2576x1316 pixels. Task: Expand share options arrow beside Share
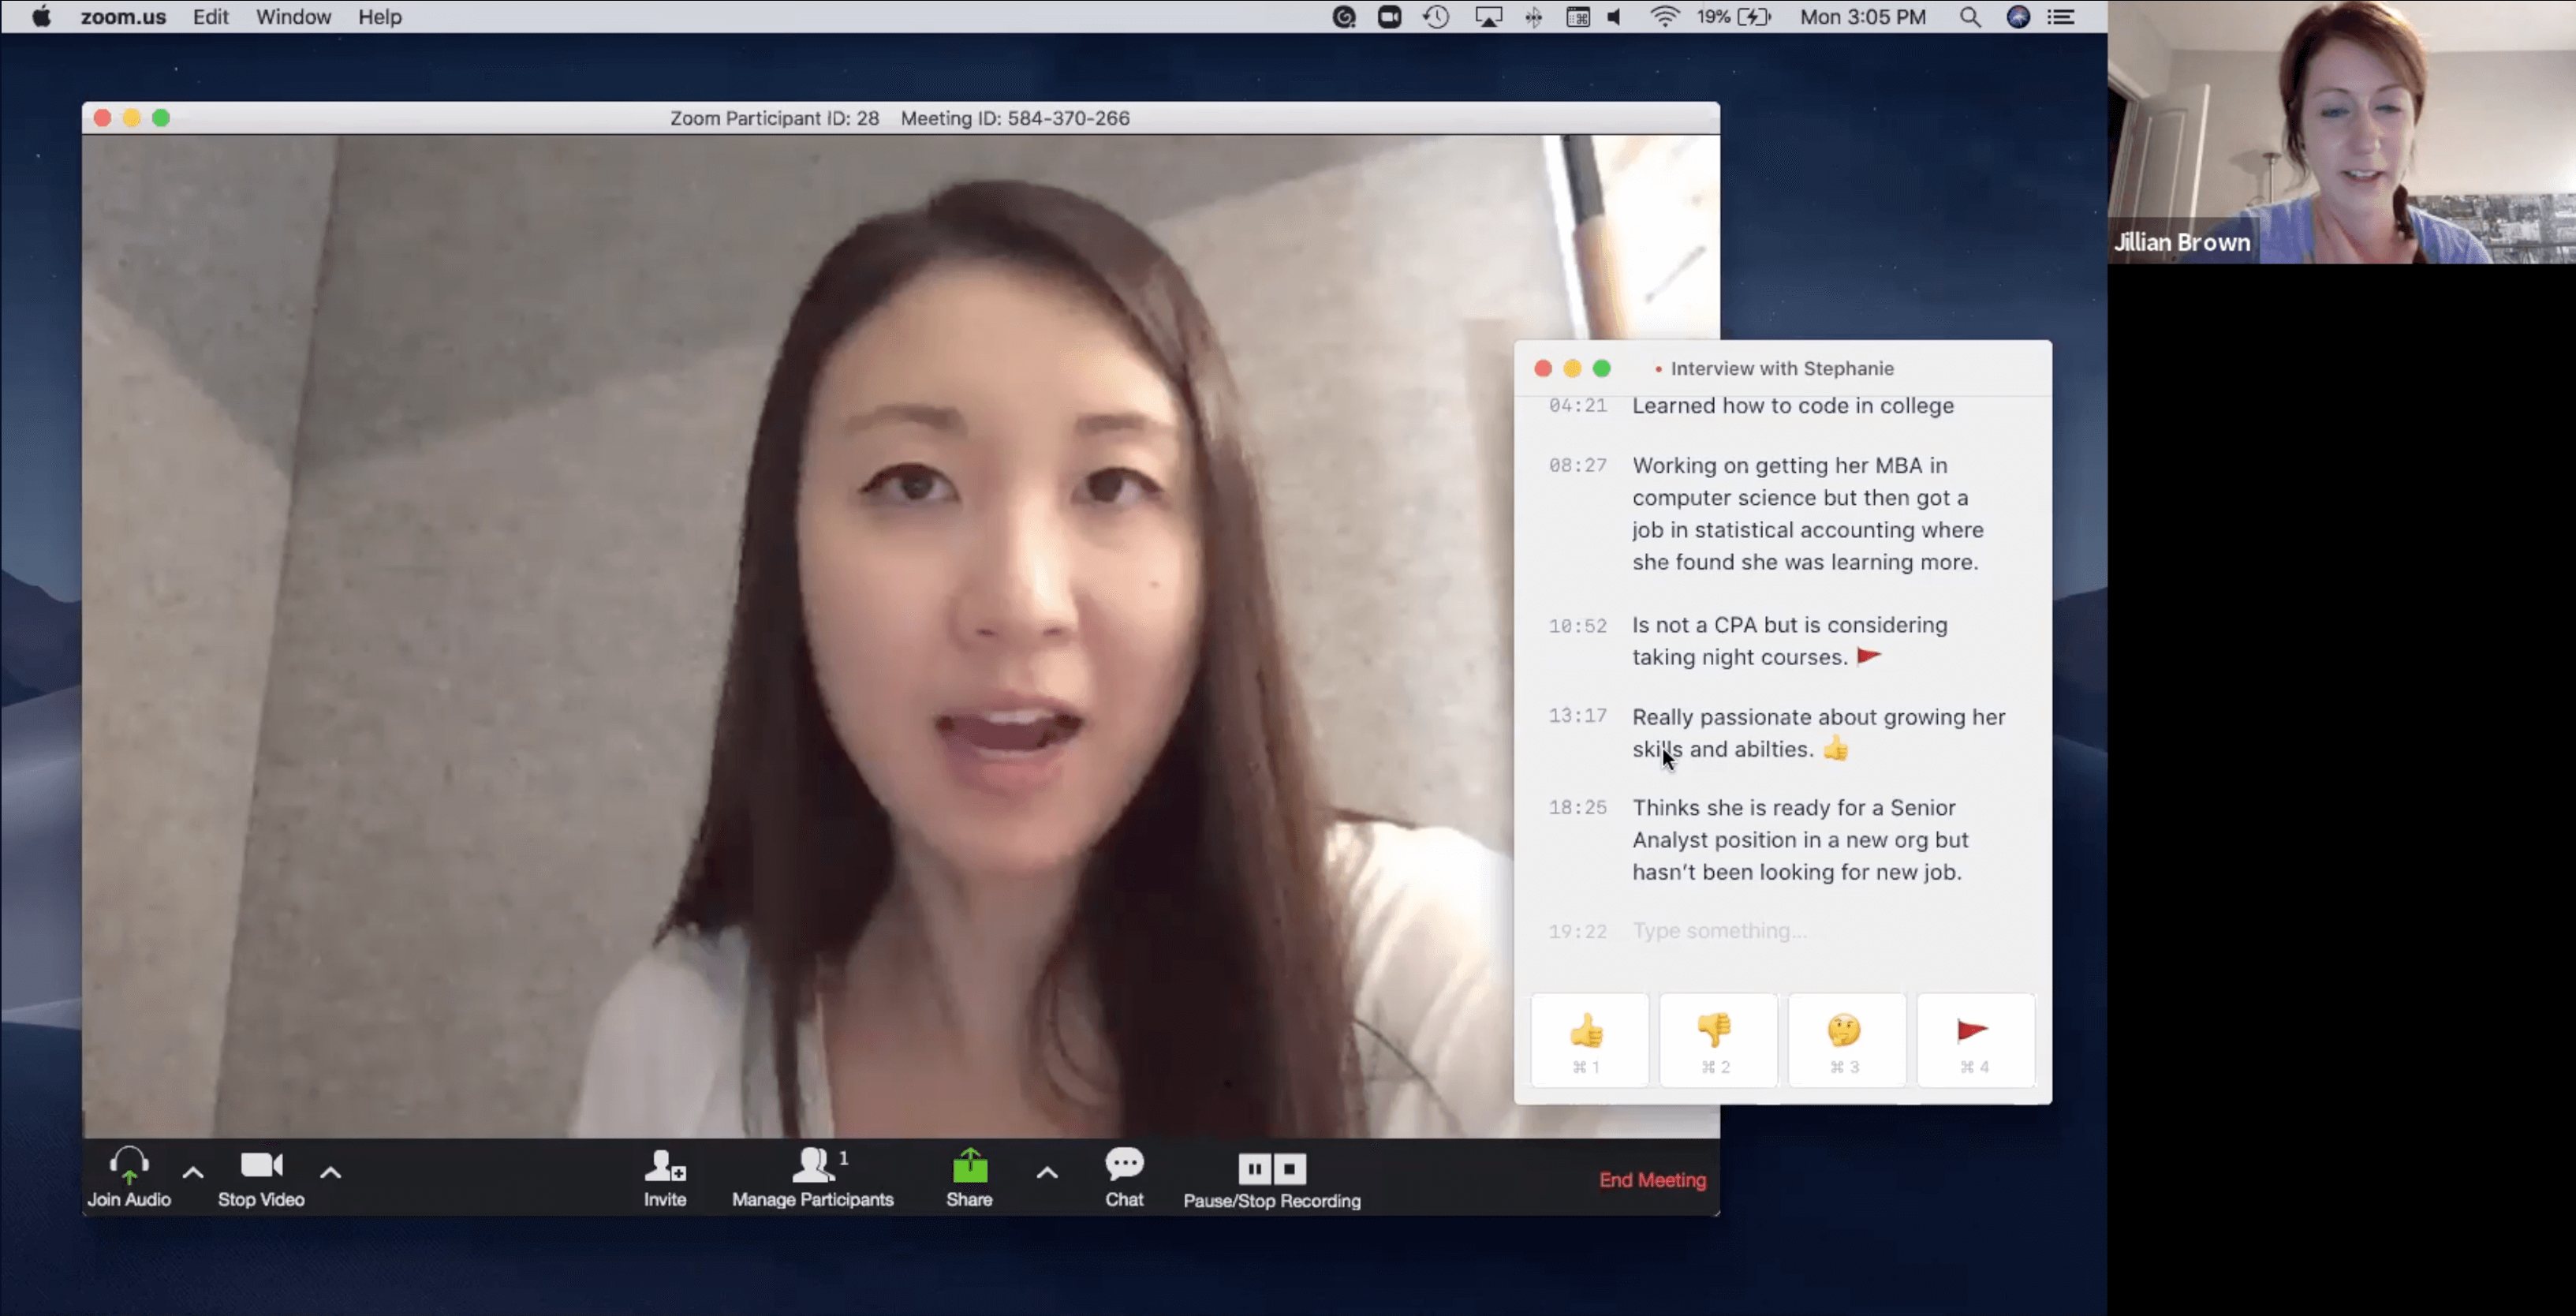pyautogui.click(x=1047, y=1172)
